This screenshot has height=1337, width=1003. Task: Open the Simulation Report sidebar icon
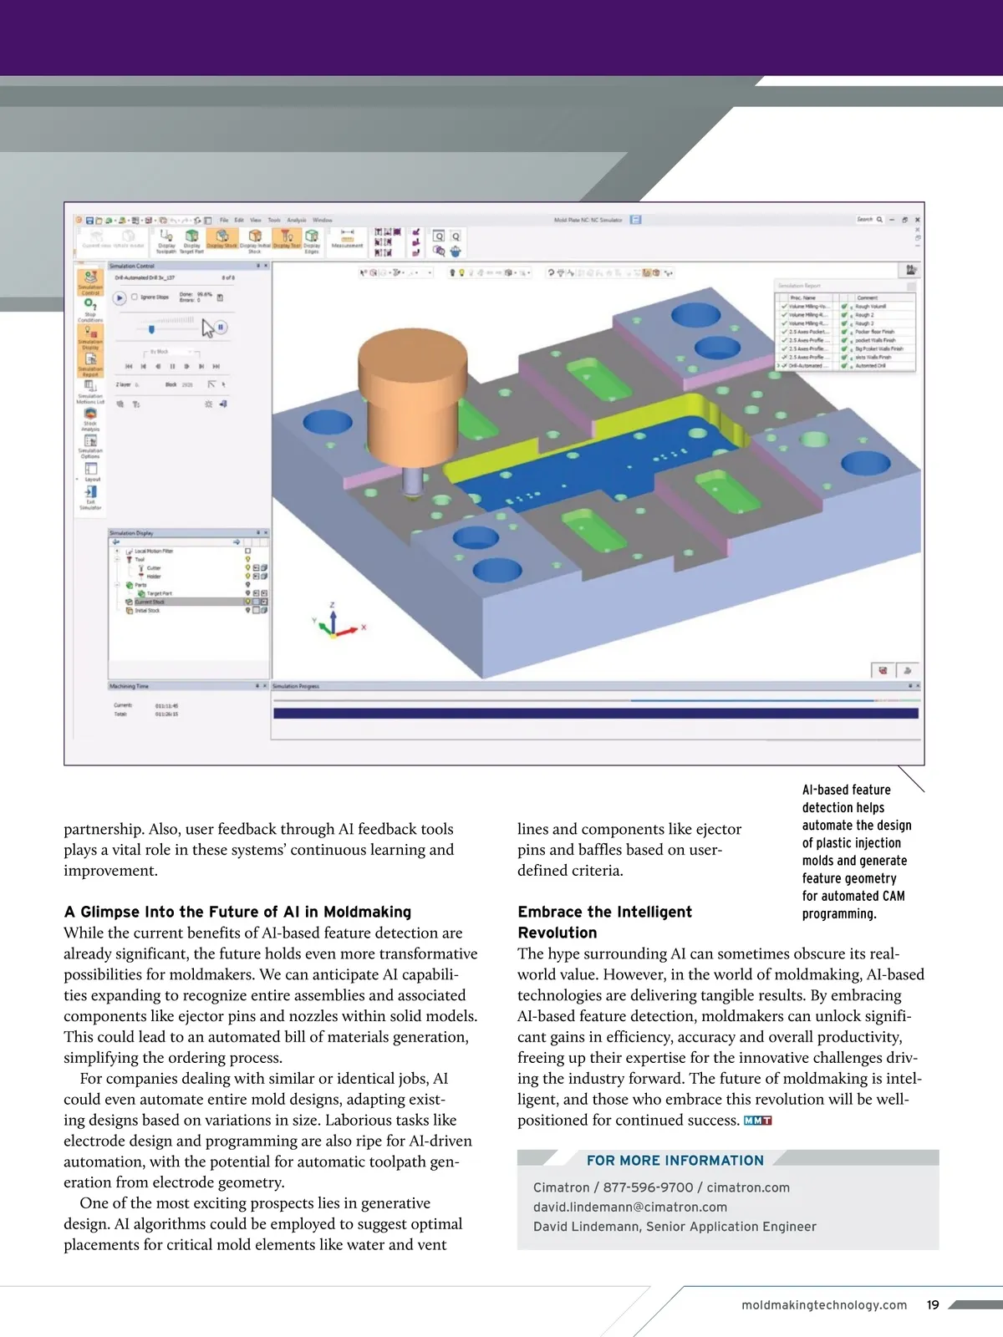tap(90, 363)
